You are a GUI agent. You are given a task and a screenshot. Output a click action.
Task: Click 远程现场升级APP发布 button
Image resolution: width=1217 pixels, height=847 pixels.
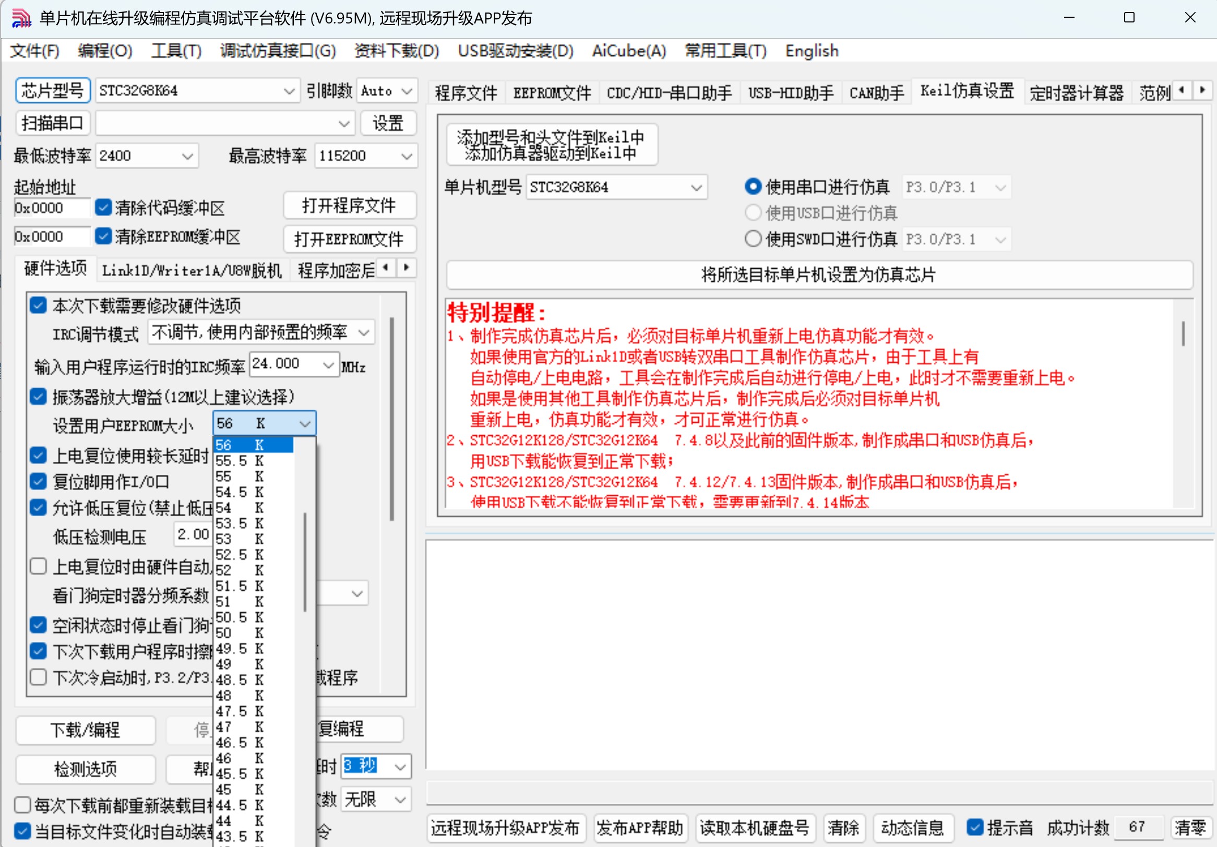tap(506, 827)
